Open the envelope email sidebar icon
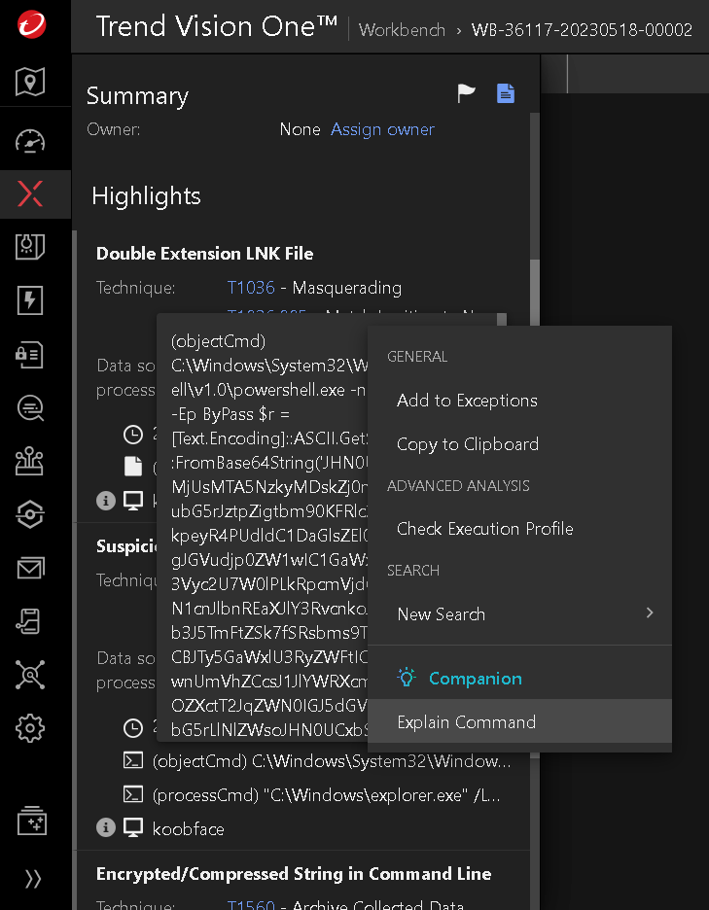 pyautogui.click(x=31, y=568)
